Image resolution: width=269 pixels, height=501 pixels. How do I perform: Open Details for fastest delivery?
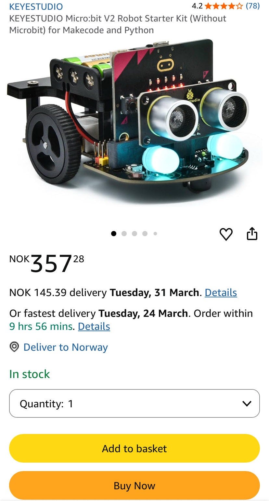click(x=94, y=326)
